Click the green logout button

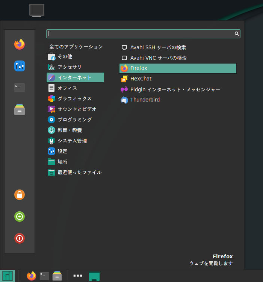pos(20,217)
